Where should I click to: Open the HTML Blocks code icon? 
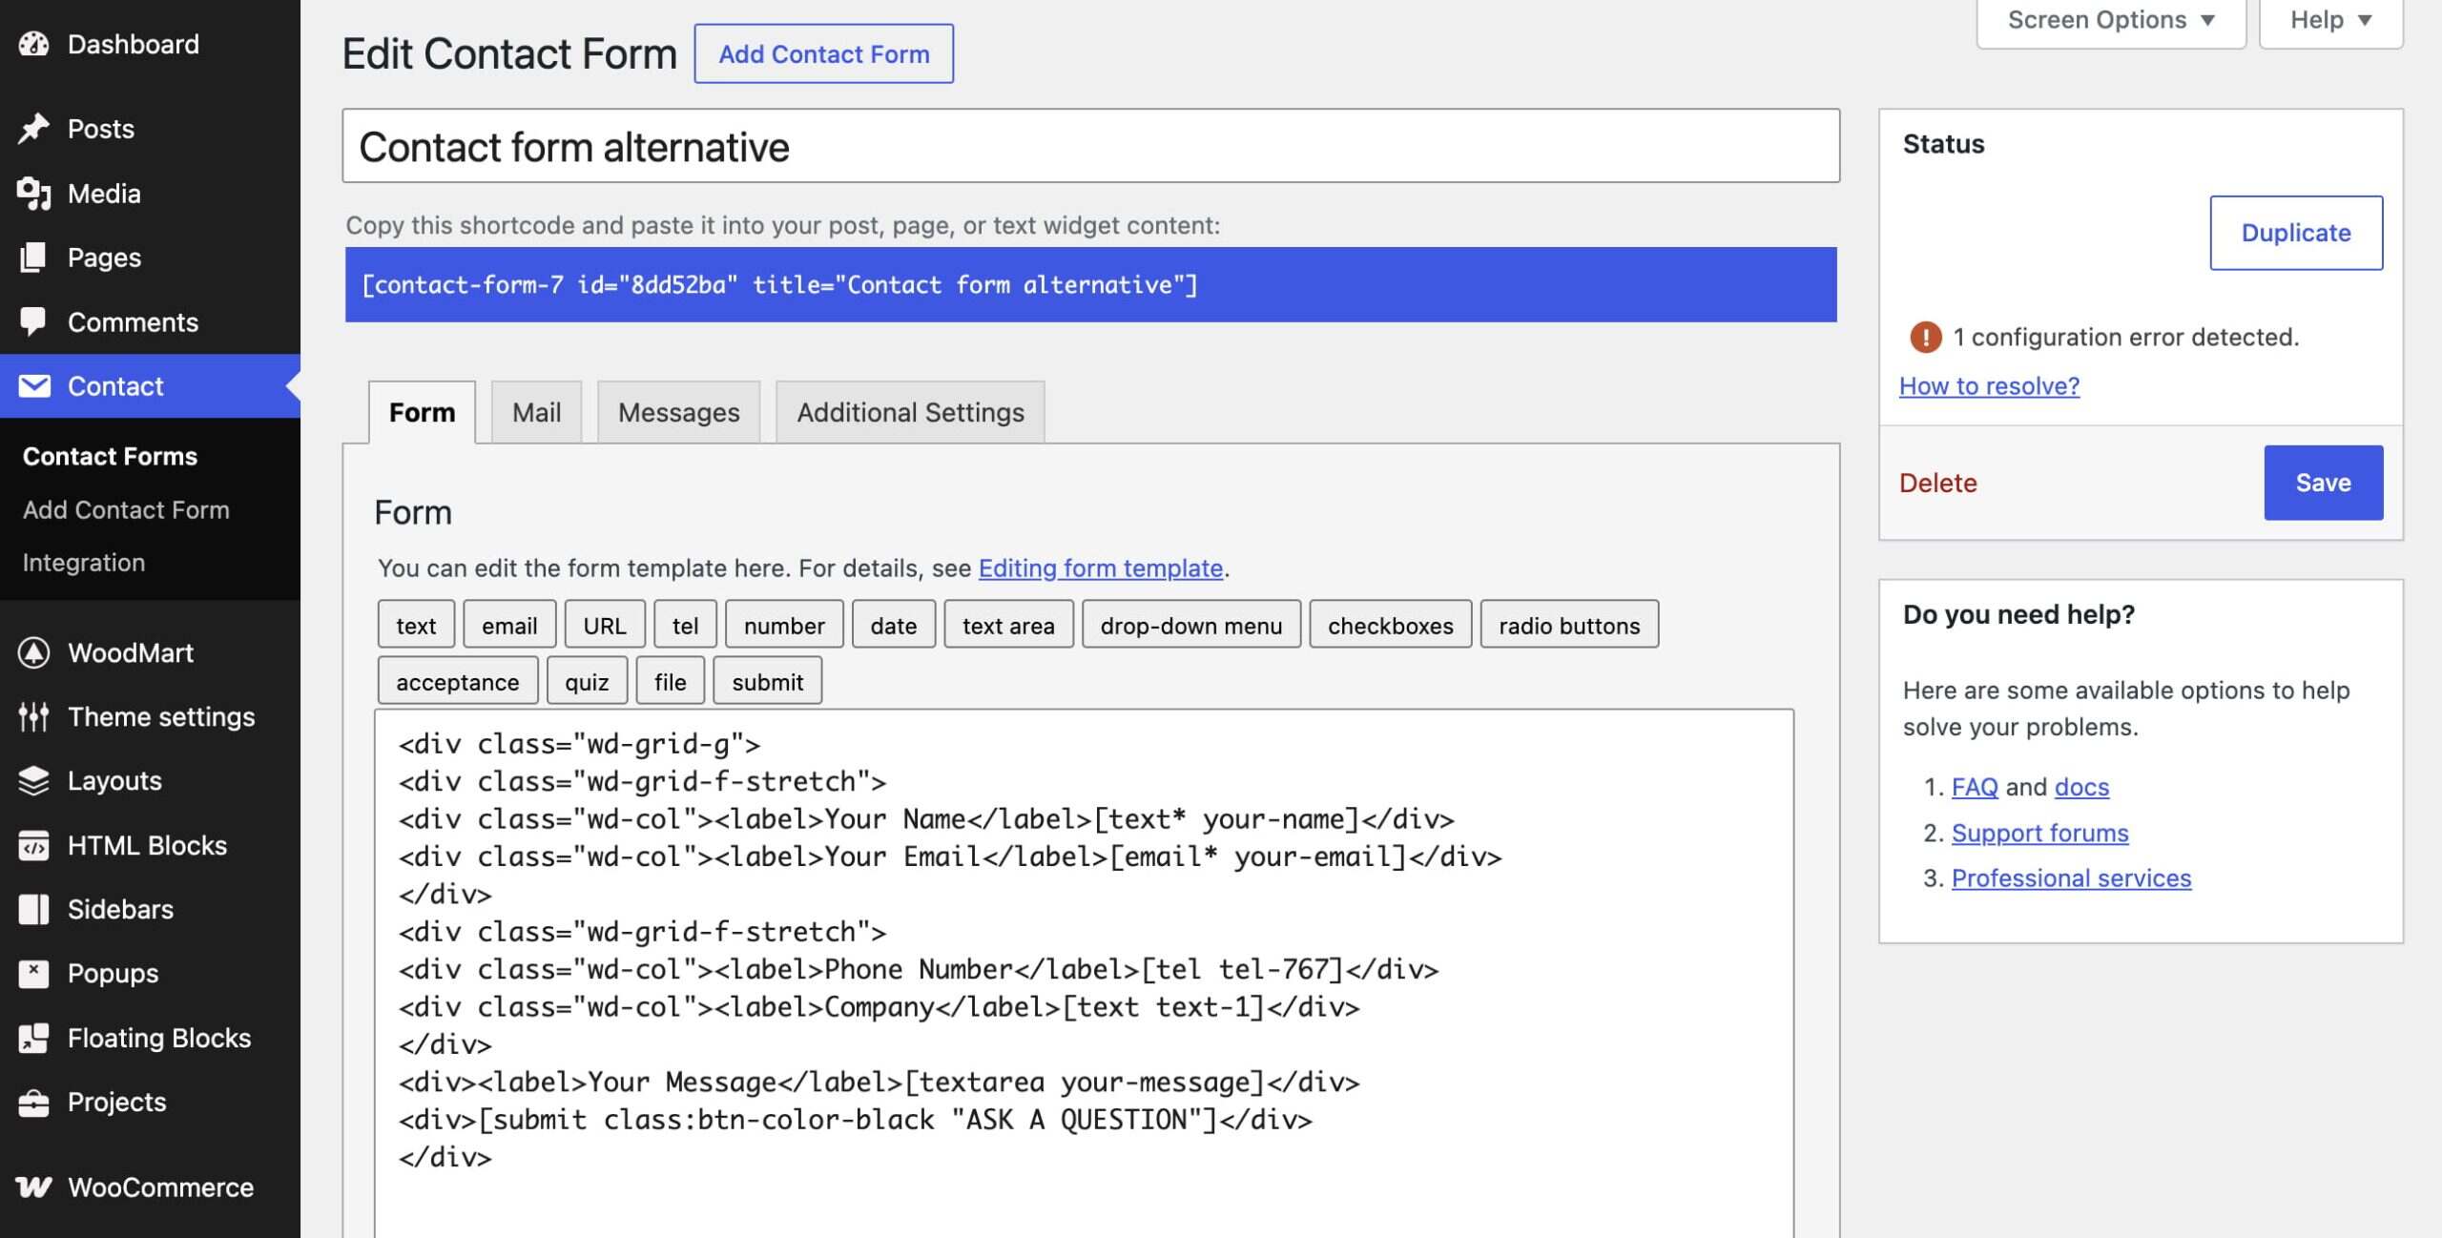[x=33, y=845]
